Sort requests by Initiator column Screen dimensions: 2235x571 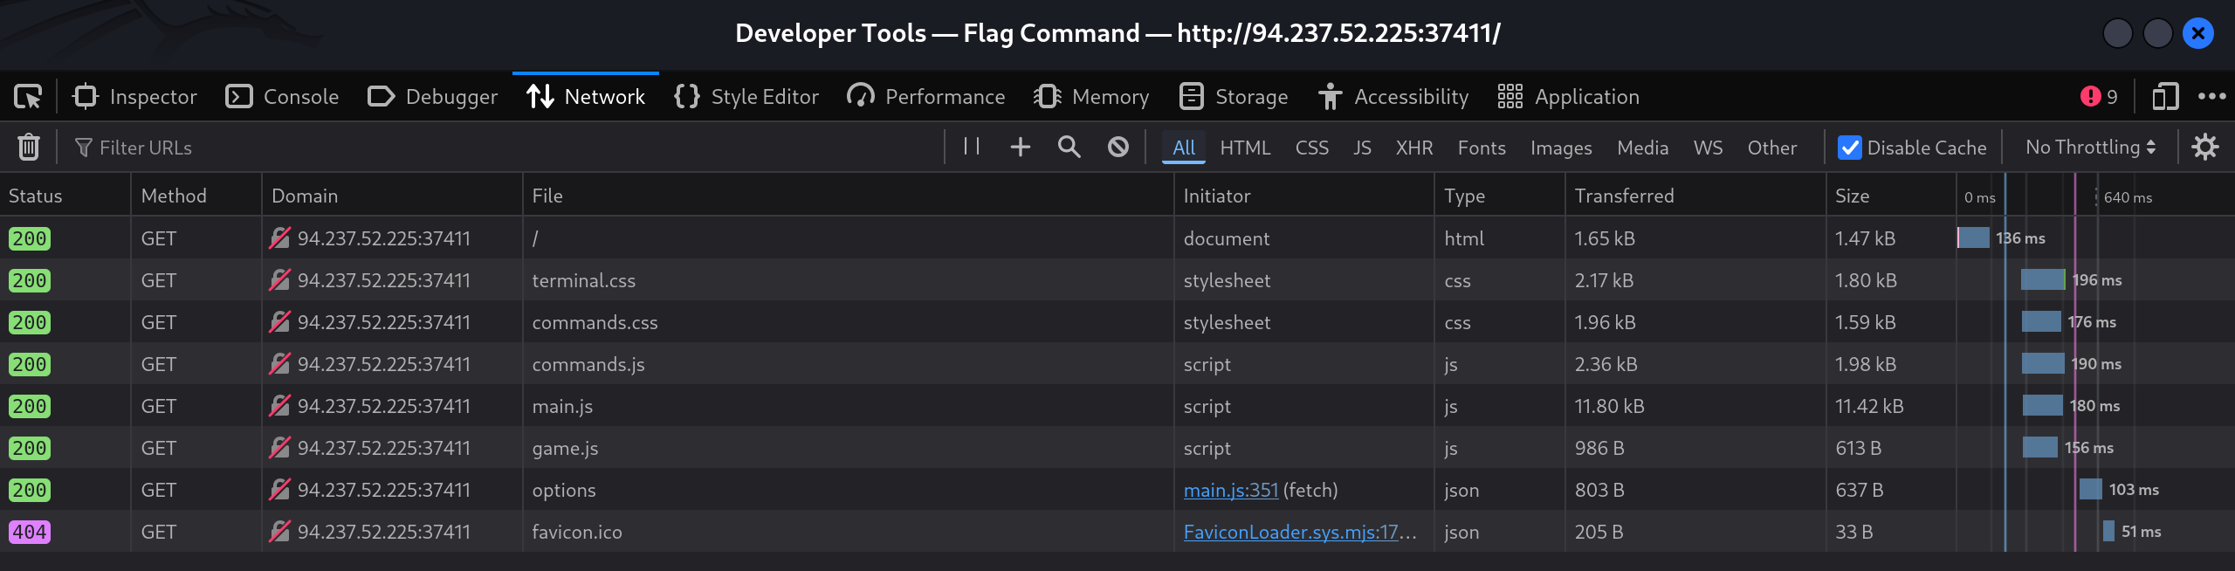click(x=1304, y=196)
